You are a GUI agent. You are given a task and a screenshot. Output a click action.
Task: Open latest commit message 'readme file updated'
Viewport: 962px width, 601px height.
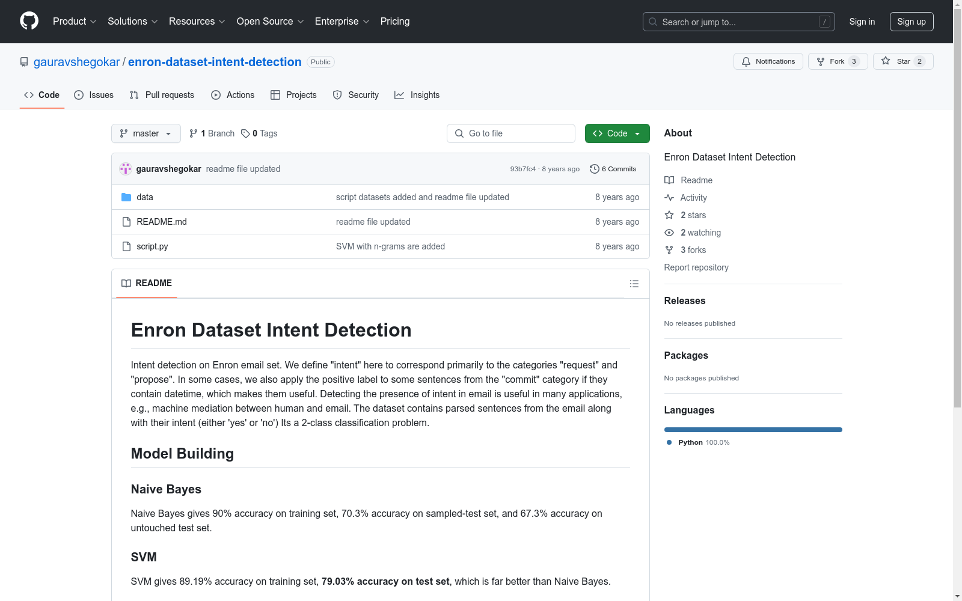(x=243, y=169)
